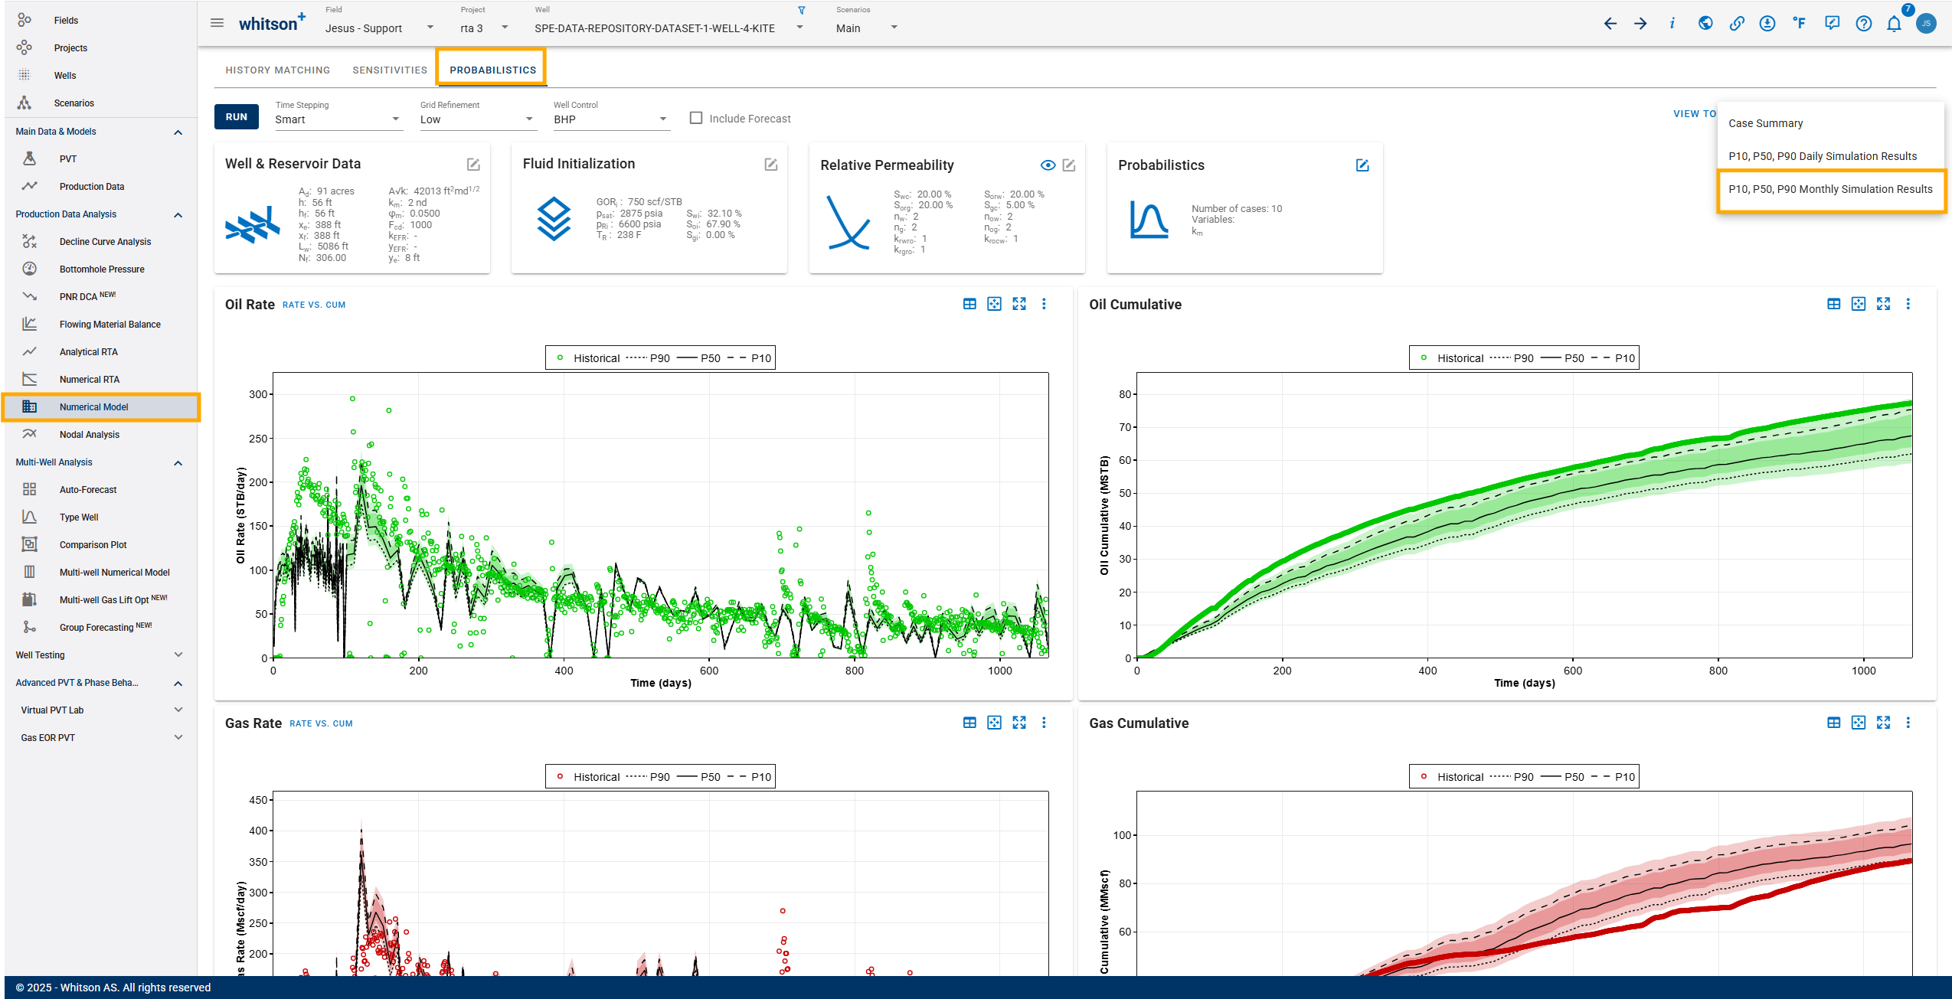Choose P10, P50, P90 Monthly Simulation Results
The width and height of the screenshot is (1952, 999).
click(x=1831, y=190)
